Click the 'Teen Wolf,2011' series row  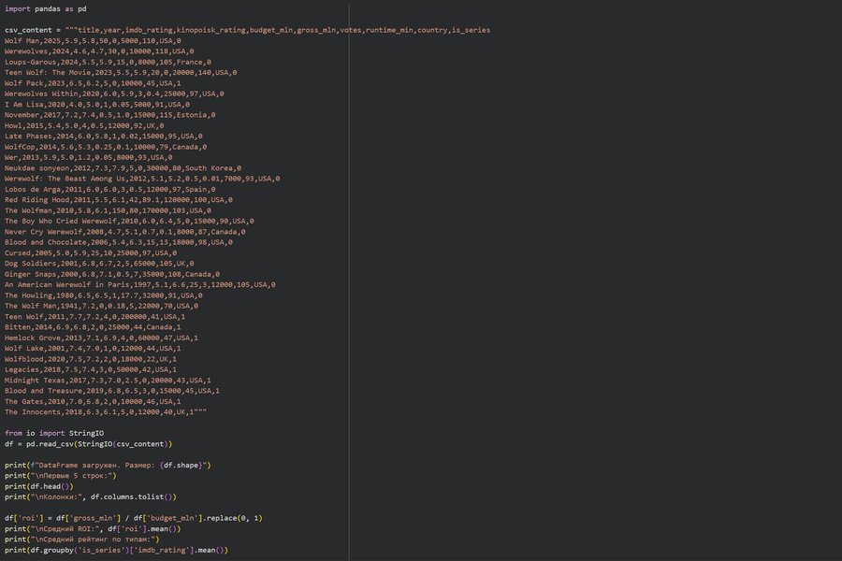[x=95, y=317]
